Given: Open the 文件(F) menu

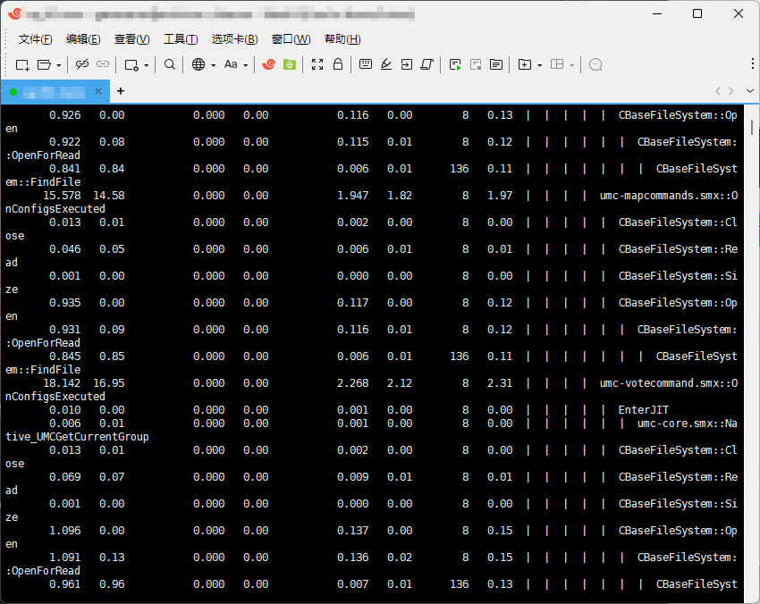Looking at the screenshot, I should 35,39.
